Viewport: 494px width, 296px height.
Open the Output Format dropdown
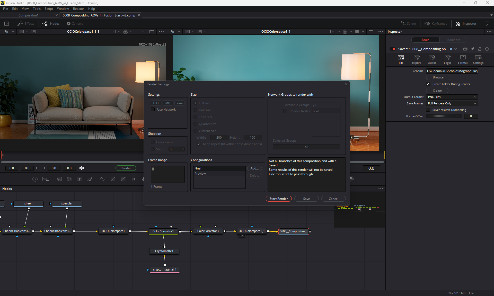click(452, 97)
